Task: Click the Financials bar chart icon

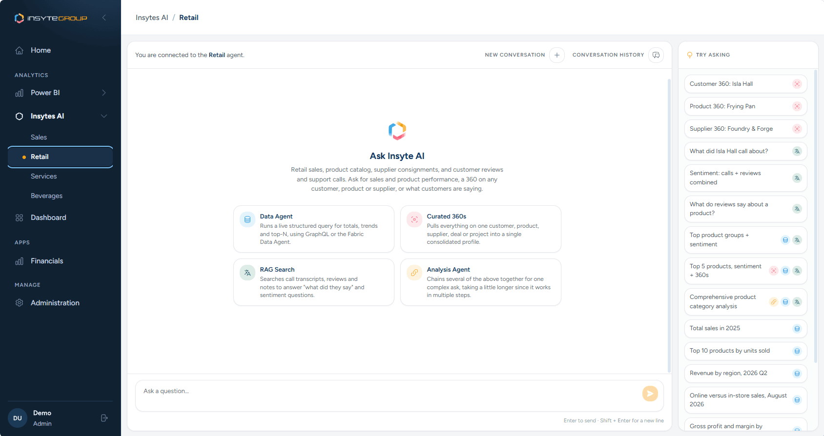Action: [x=20, y=261]
